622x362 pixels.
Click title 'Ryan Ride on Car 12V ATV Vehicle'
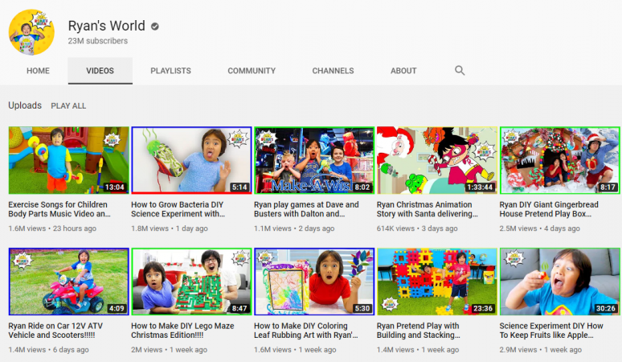coord(55,331)
